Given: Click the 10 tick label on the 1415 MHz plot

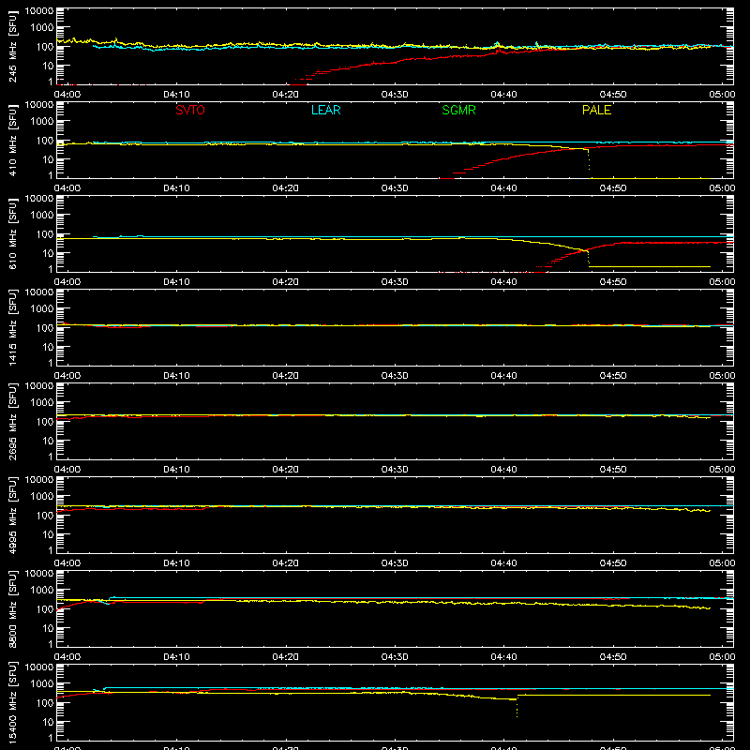Looking at the screenshot, I should (49, 347).
